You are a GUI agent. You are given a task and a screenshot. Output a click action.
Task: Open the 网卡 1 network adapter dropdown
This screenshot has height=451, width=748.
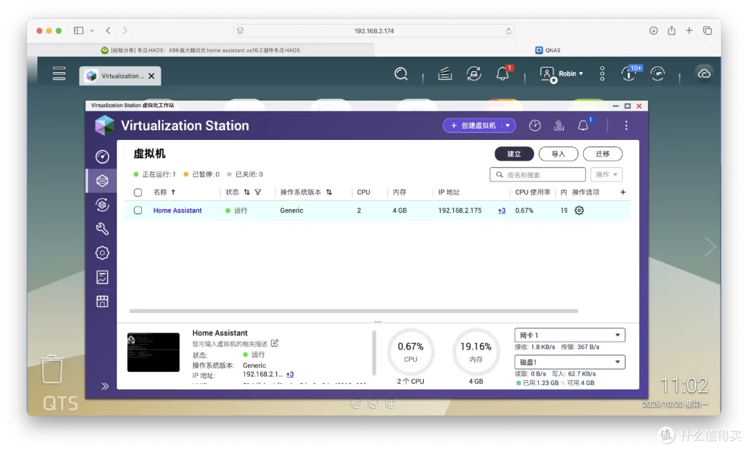click(x=569, y=335)
